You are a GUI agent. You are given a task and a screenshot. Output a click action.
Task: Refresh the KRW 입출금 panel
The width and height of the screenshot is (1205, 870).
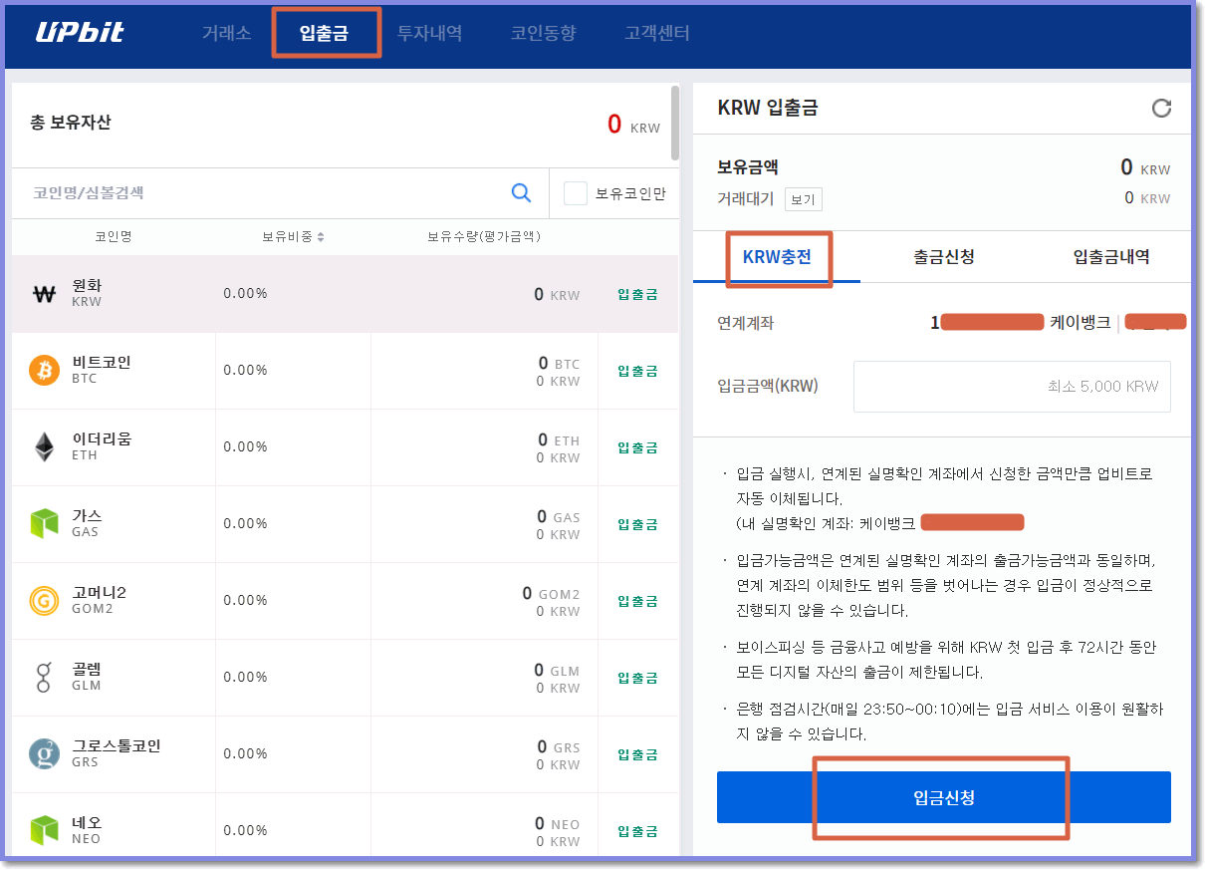pyautogui.click(x=1161, y=108)
